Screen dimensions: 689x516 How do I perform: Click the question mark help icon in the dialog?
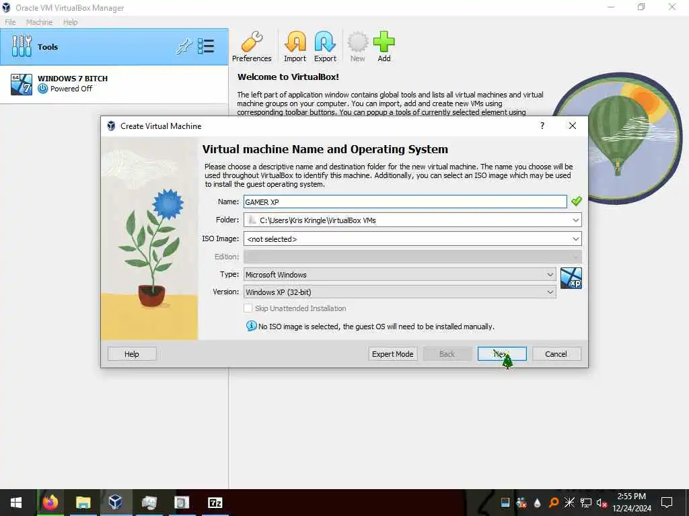(x=542, y=126)
